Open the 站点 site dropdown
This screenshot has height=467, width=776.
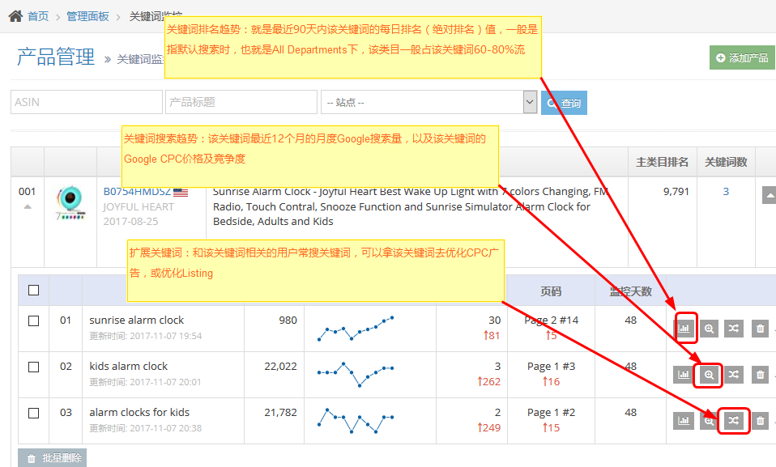click(x=429, y=102)
